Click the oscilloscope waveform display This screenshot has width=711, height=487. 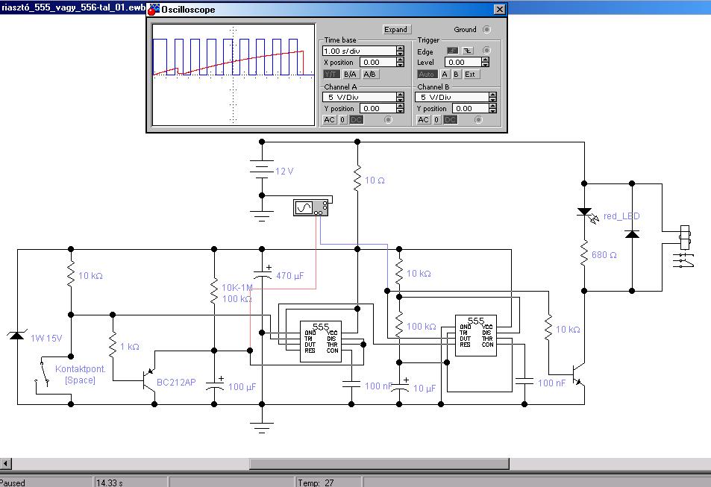[233, 75]
